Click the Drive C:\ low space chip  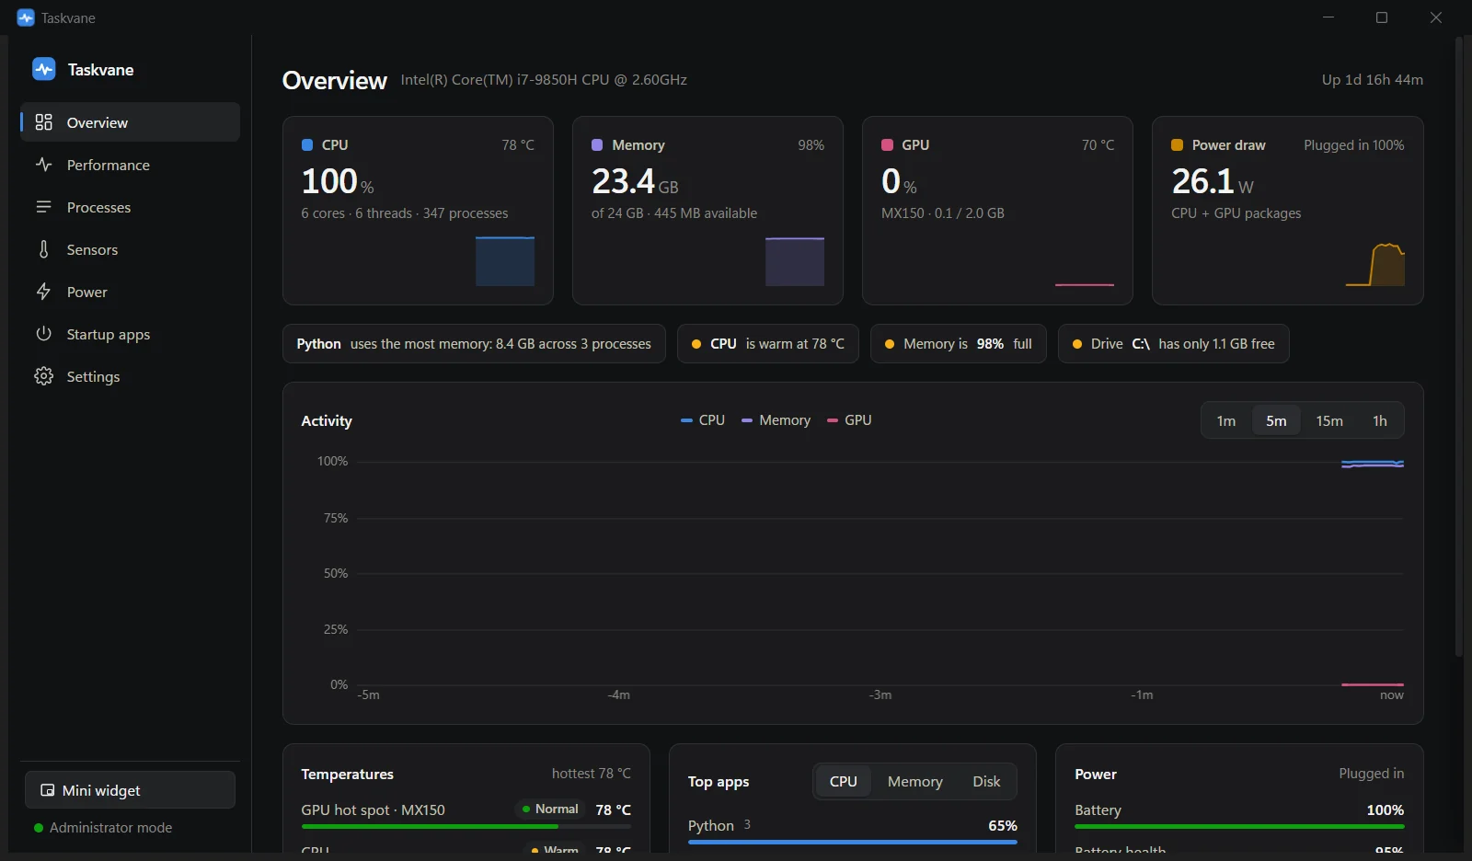tap(1173, 344)
